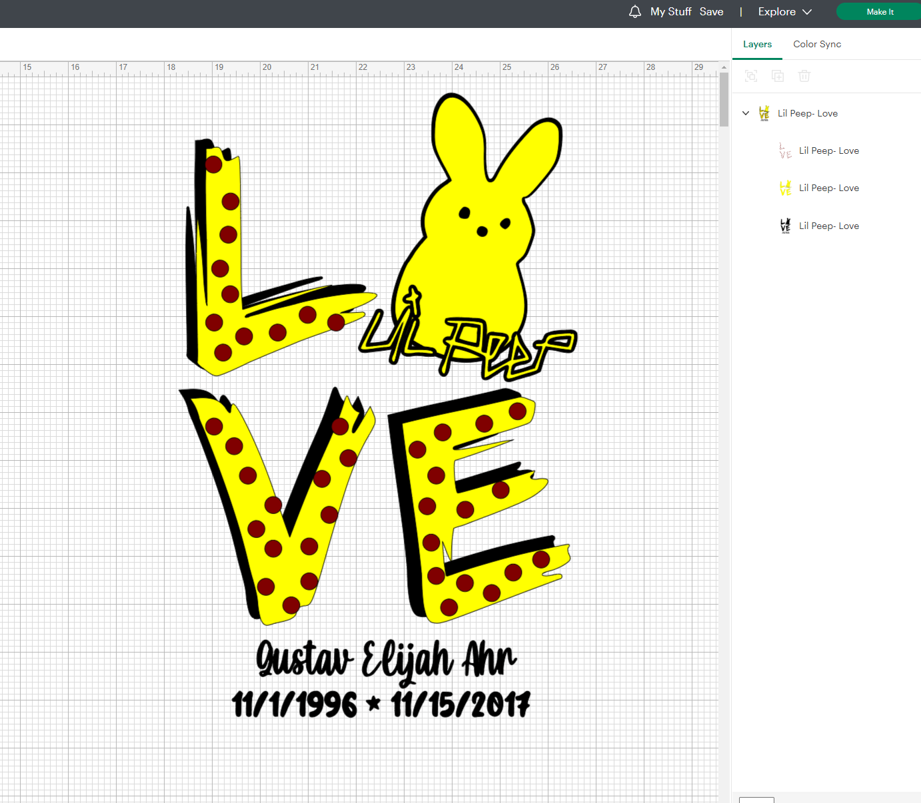Click the Lil Peep- Love group thumbnail
The image size is (921, 803).
(x=764, y=113)
